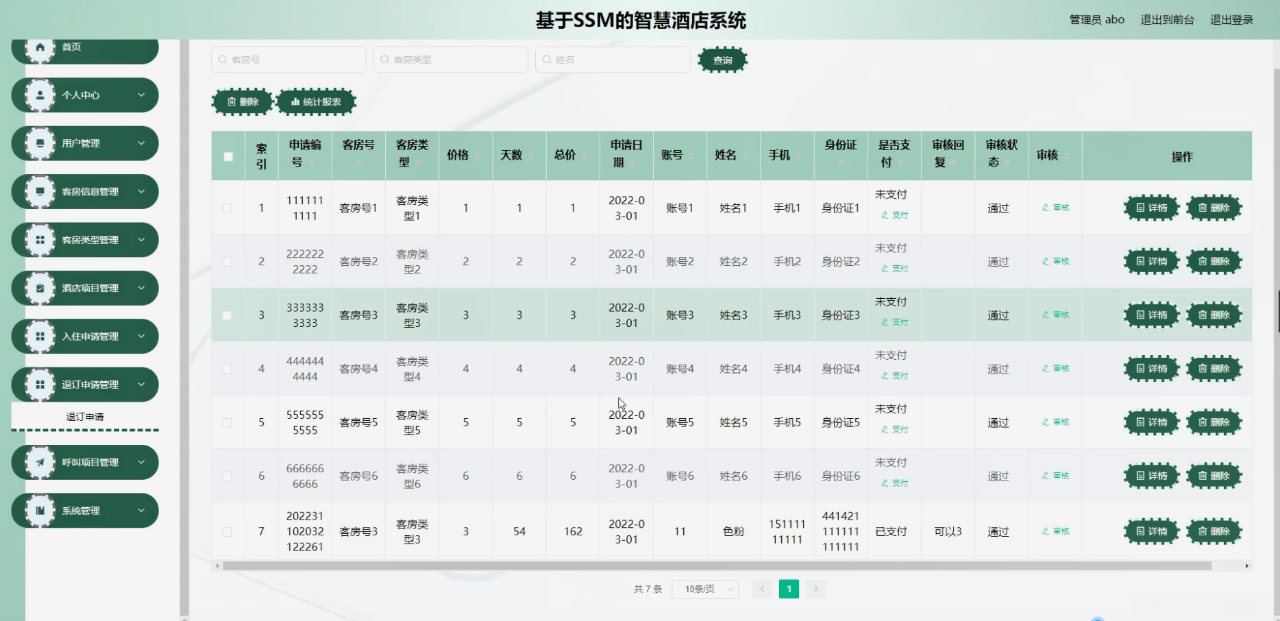Click the paper-plane icon for 呼叫项目管理
The width and height of the screenshot is (1280, 621).
tap(40, 463)
